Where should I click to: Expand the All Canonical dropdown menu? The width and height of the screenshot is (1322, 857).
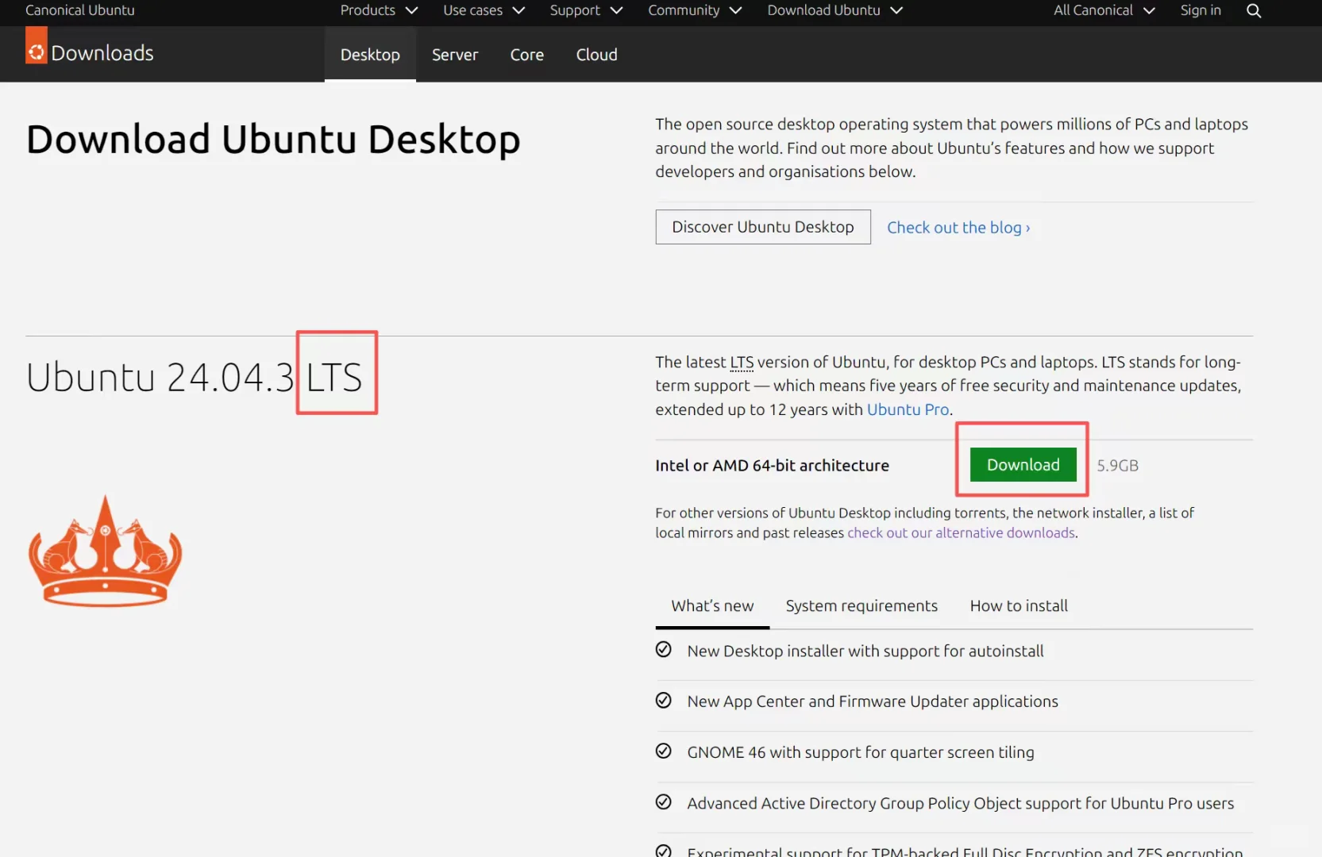1104,10
